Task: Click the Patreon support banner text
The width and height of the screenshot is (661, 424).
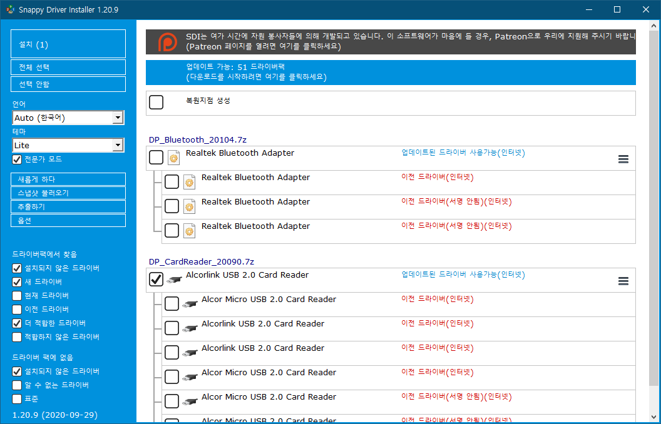Action: pyautogui.click(x=411, y=41)
